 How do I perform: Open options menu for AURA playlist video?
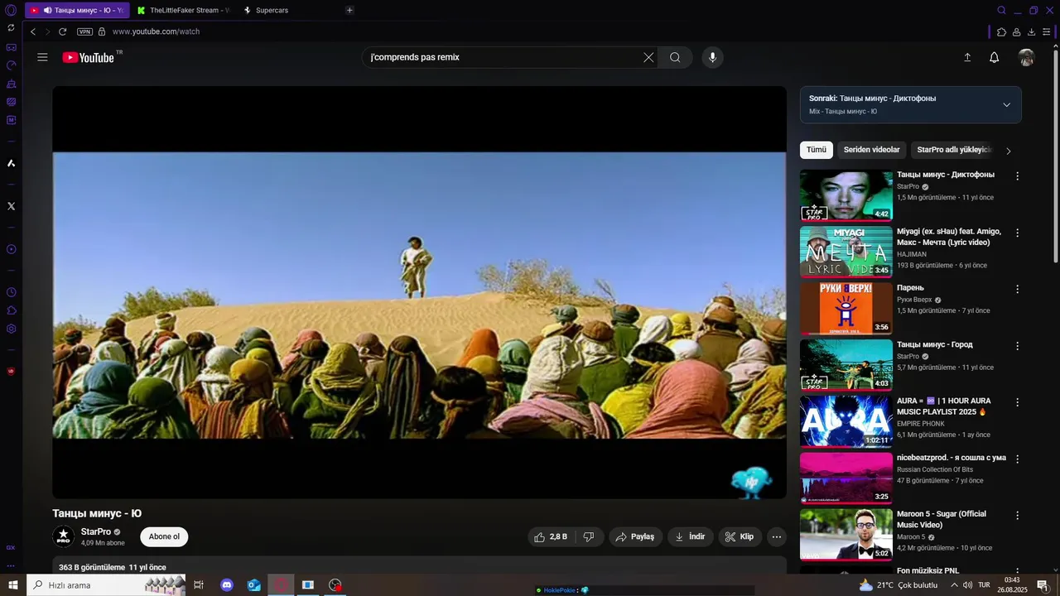(x=1018, y=402)
